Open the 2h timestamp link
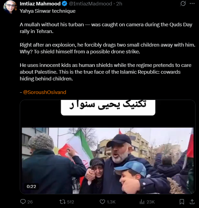 (x=119, y=4)
